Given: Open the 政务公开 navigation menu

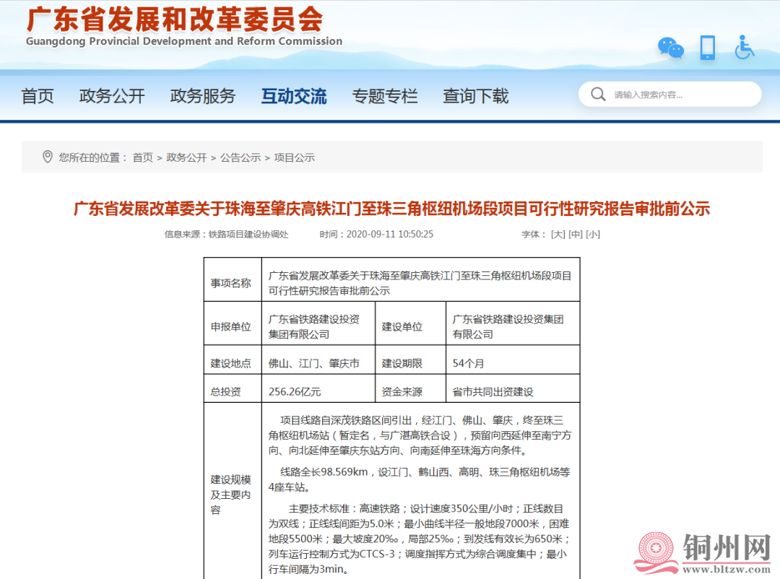Looking at the screenshot, I should (112, 96).
